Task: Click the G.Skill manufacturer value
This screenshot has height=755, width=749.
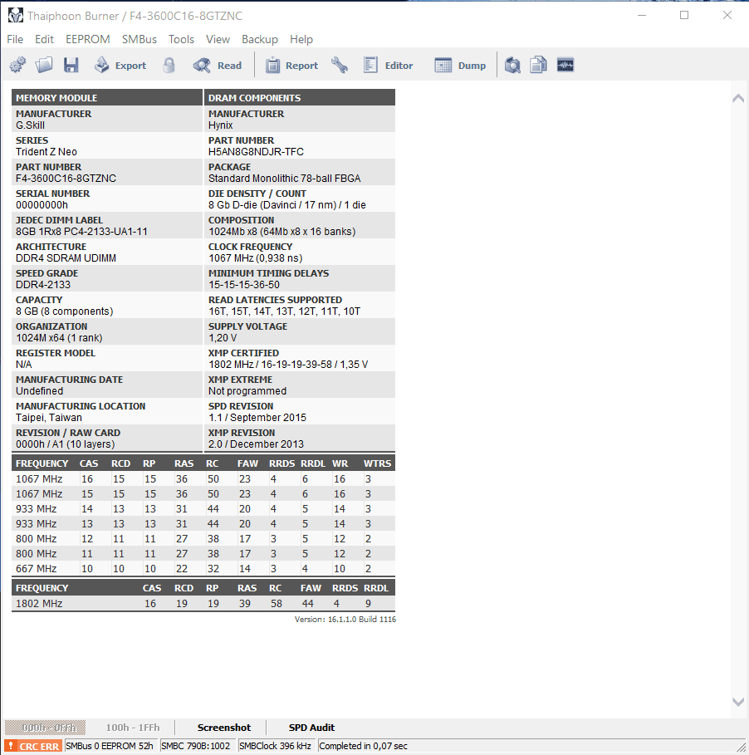Action: 30,125
